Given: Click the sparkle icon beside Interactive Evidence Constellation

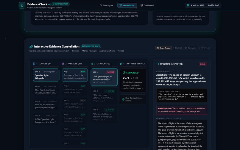Looking at the screenshot, I should pos(31,46).
